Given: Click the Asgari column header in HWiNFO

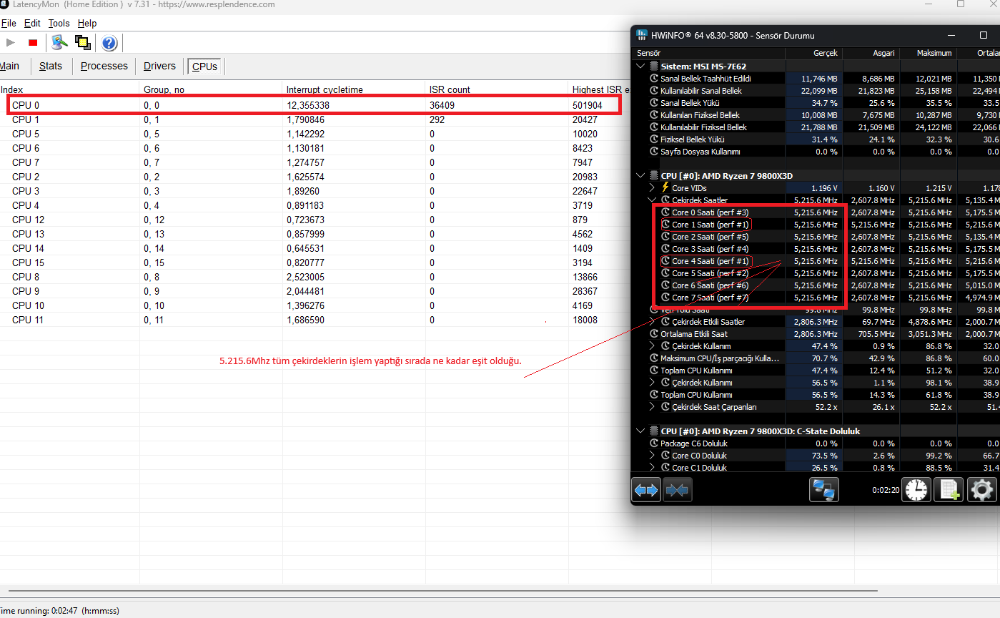Looking at the screenshot, I should (871, 53).
